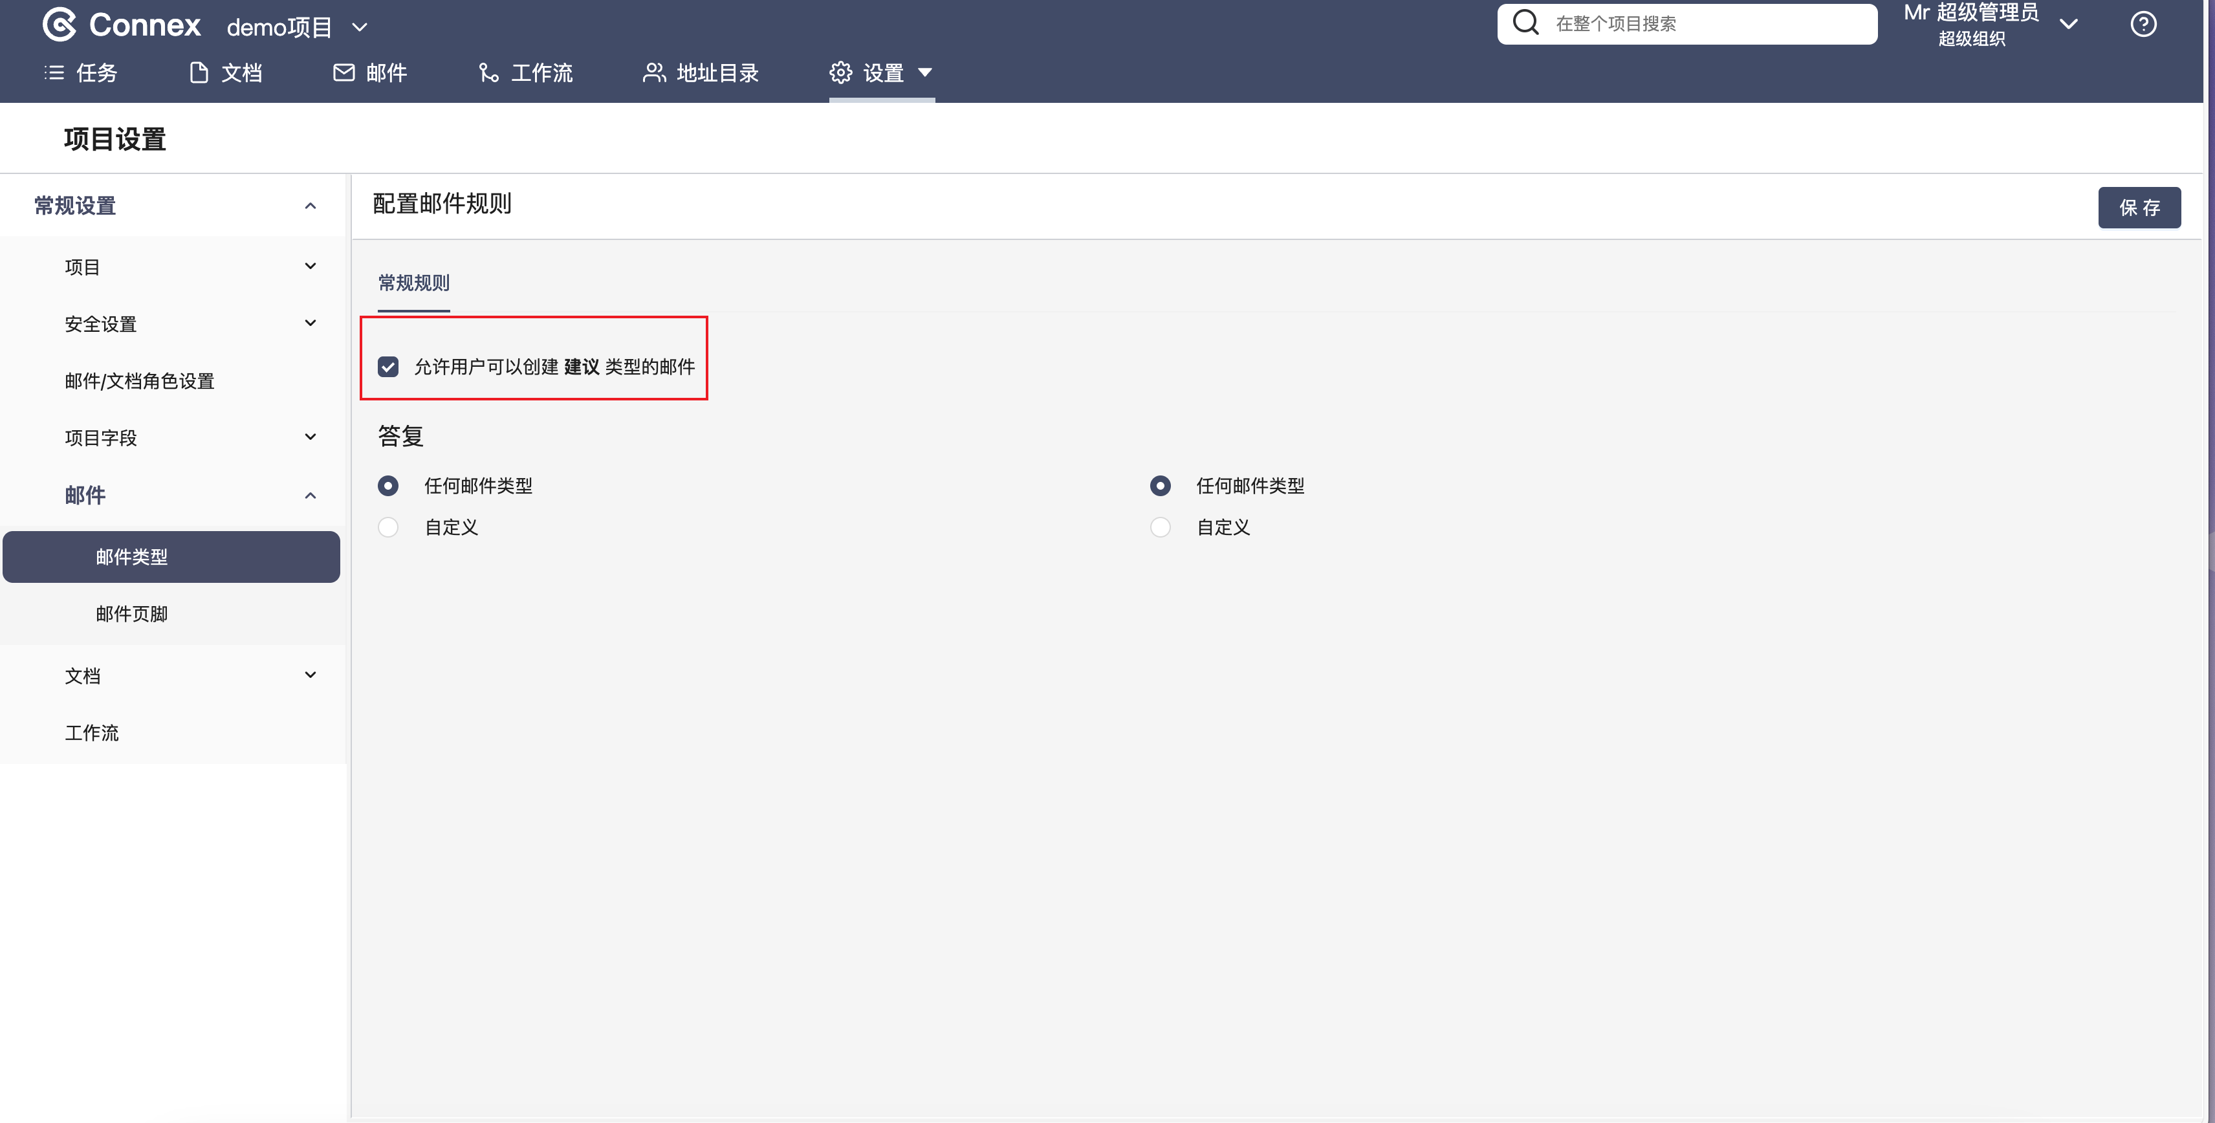Click the Connex logo icon

(60, 25)
